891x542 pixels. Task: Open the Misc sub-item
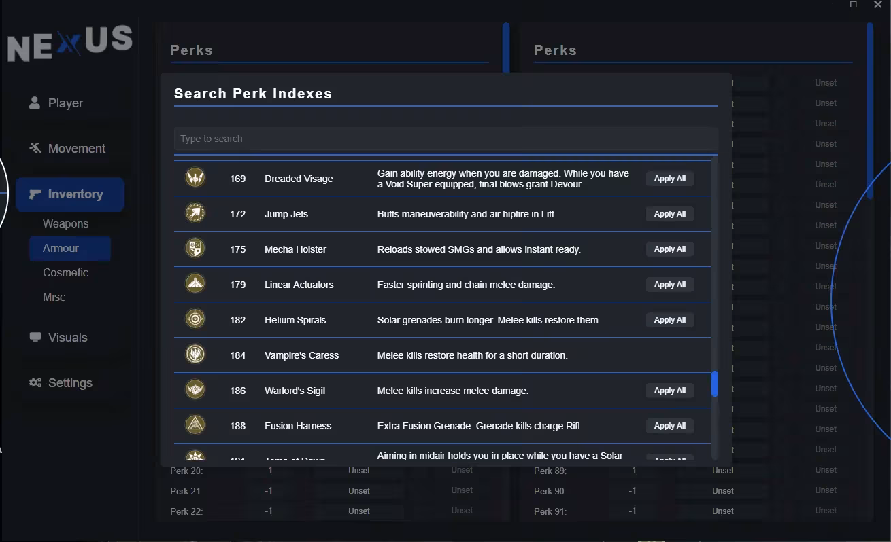[54, 297]
